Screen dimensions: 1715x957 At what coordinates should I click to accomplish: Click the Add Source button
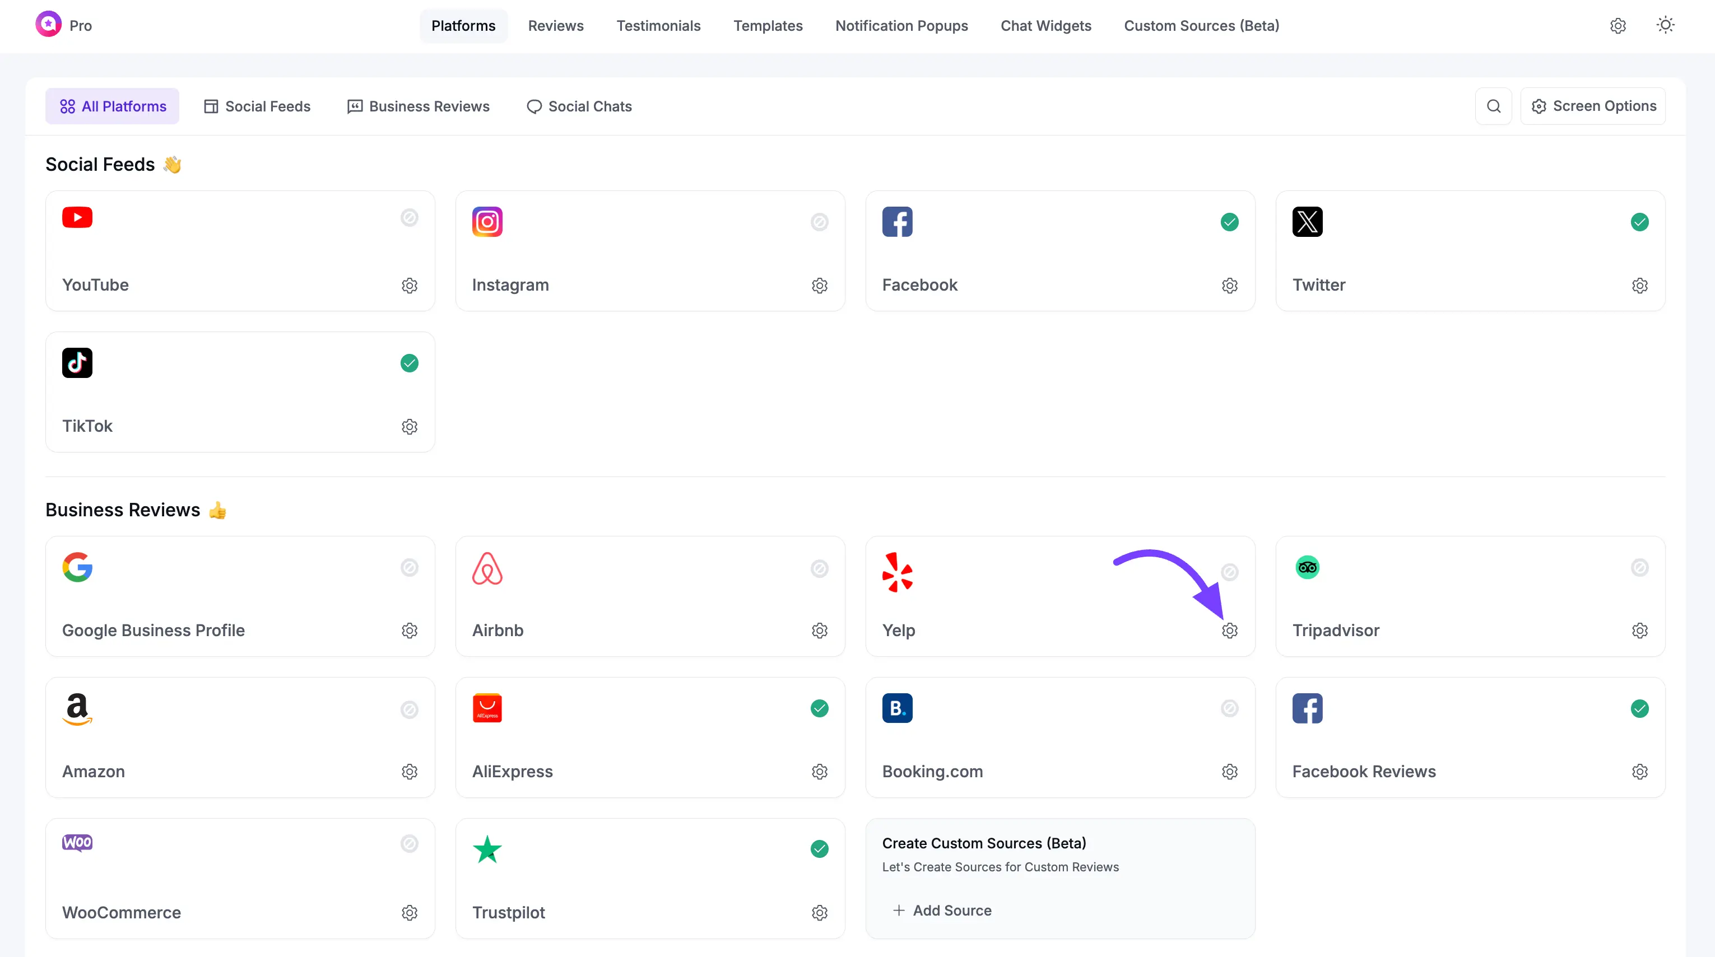pos(941,911)
